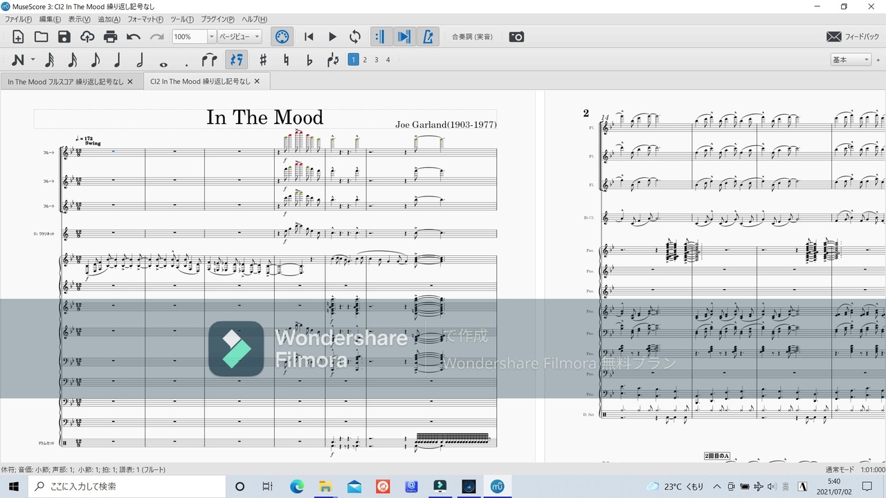Save the score with the floppy disk icon
This screenshot has height=498, width=886.
pyautogui.click(x=64, y=37)
